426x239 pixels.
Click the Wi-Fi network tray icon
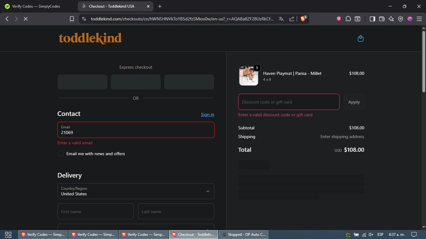(364, 234)
